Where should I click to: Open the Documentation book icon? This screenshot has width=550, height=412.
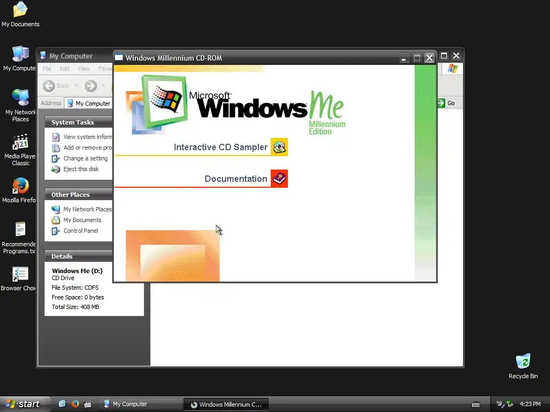tap(279, 178)
